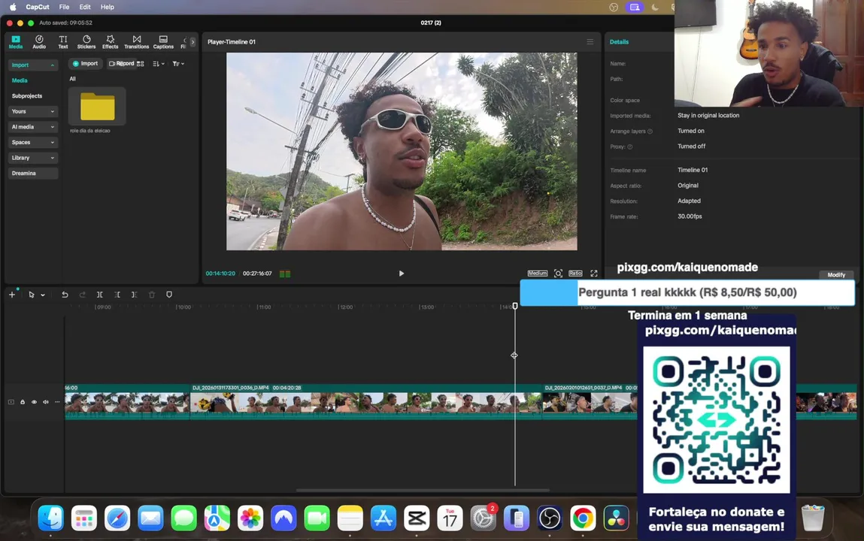Screen dimensions: 864x541
Task: Expand the Library section
Action: [x=33, y=157]
